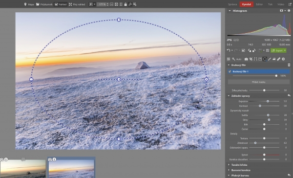Switch to the Vyvolat module tab

coord(247,4)
